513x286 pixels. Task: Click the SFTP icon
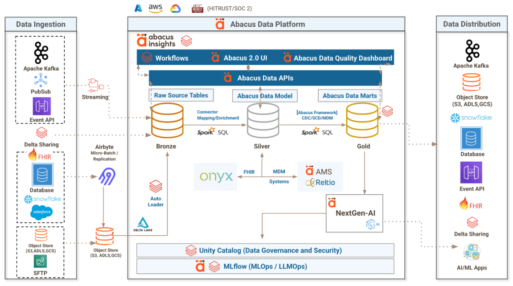(x=40, y=261)
